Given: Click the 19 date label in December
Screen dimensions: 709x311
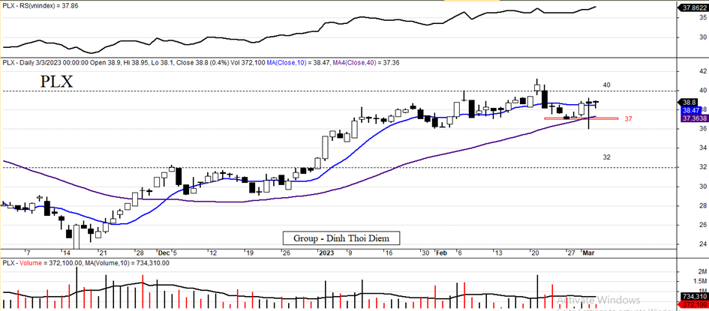Looking at the screenshot, I should (x=249, y=253).
